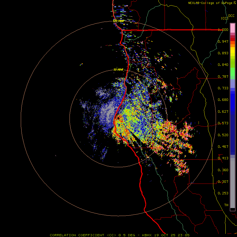237x237 pixels.
Task: Select the 0.787 legend value
Action: click(223, 76)
